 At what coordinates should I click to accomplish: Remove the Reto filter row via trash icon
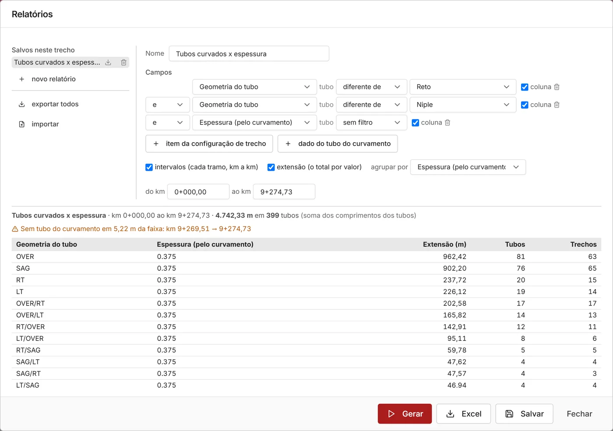[x=557, y=87]
